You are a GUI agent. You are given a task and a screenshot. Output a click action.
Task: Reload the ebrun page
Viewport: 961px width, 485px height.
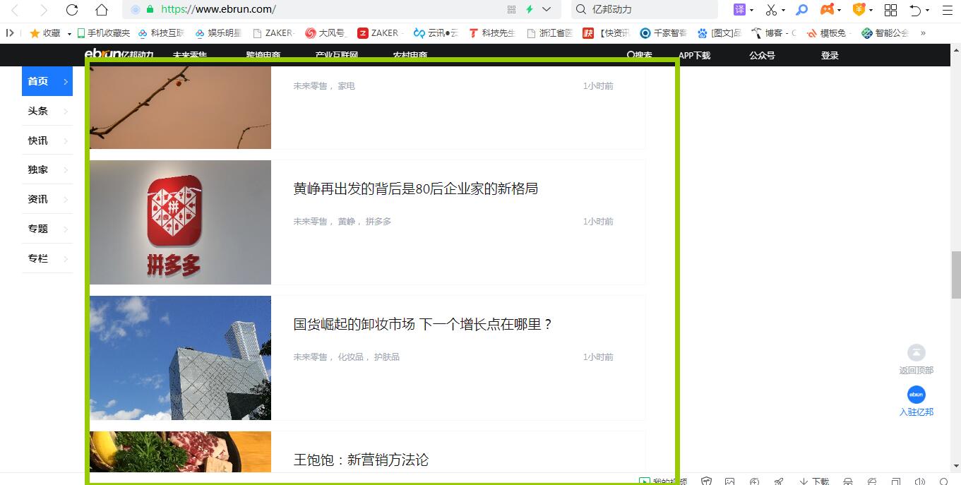click(72, 10)
